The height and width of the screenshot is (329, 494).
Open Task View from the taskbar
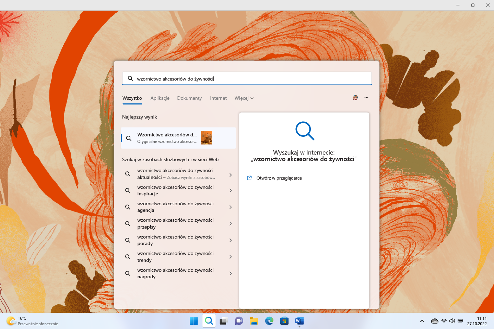coord(224,321)
